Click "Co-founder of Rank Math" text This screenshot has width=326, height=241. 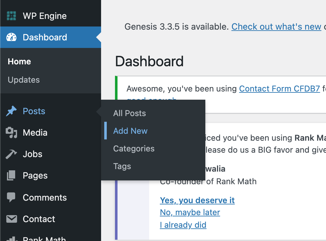point(208,181)
